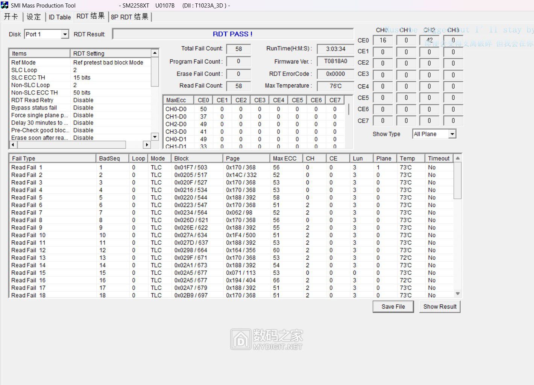This screenshot has width=534, height=385.
Task: Click the RDT Setting list scroll-down arrow
Action: (x=155, y=137)
